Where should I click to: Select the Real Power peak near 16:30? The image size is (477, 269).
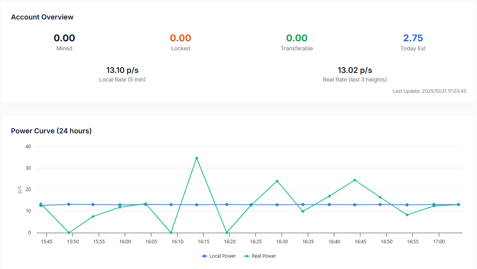277,181
